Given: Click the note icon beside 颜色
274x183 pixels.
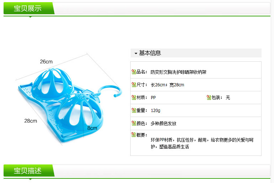Looking at the screenshot, I should (133, 123).
